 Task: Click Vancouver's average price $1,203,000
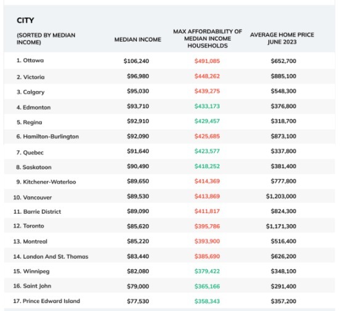(281, 196)
